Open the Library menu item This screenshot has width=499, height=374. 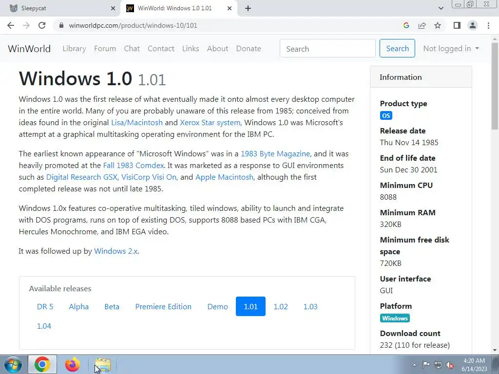pyautogui.click(x=74, y=48)
